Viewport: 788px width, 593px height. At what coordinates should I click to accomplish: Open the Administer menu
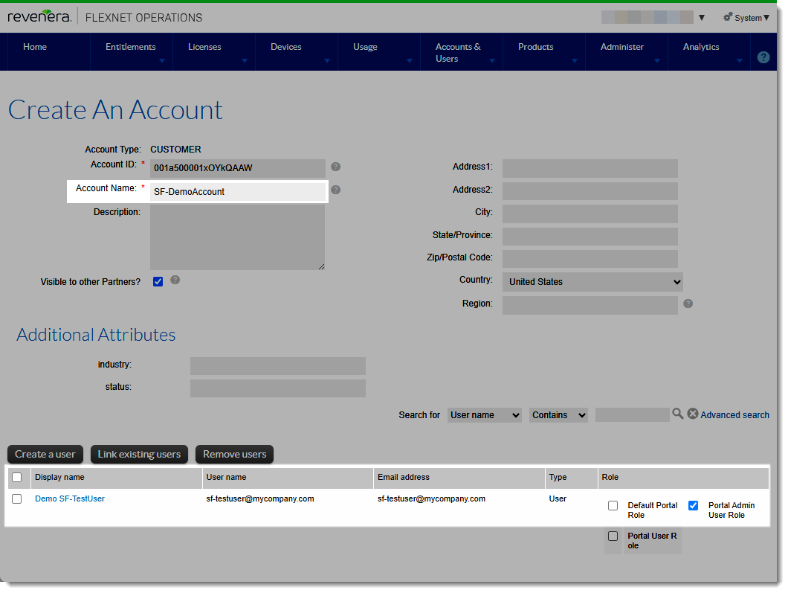tap(622, 47)
